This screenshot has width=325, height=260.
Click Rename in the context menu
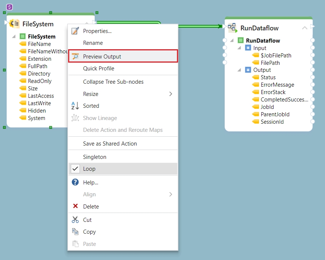pos(93,43)
